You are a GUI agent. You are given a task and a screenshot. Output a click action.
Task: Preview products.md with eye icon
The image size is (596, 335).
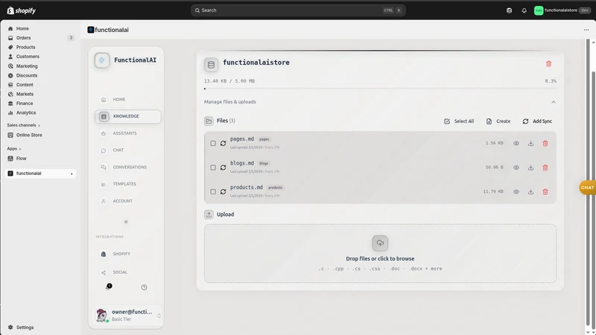[x=516, y=192]
